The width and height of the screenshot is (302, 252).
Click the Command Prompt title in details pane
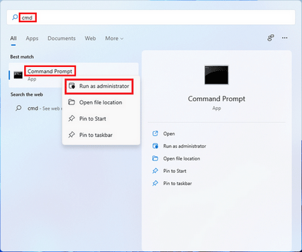point(217,99)
